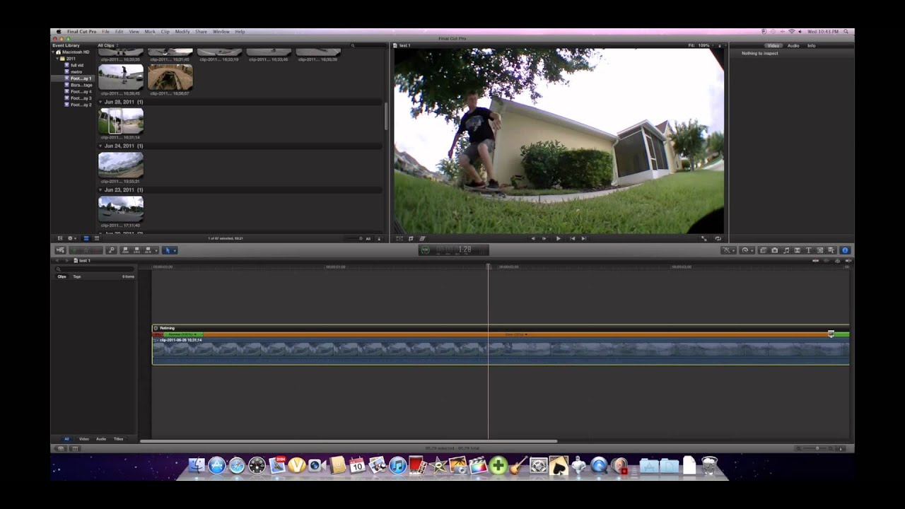Screen dimensions: 905x509
Task: Collapse the Jun 24, 2011 group
Action: click(100, 146)
